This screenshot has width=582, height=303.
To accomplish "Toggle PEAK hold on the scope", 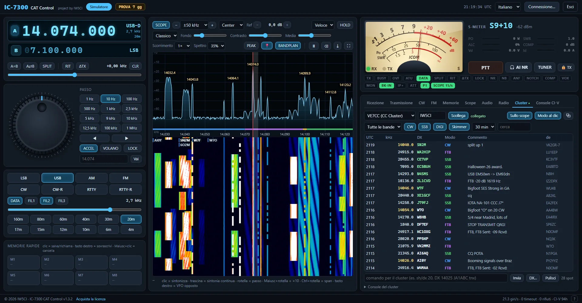I will pyautogui.click(x=251, y=46).
